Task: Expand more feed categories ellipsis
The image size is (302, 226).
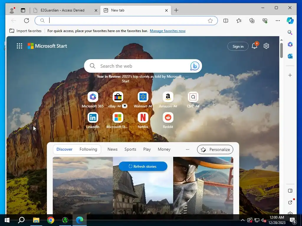Action: pyautogui.click(x=187, y=149)
